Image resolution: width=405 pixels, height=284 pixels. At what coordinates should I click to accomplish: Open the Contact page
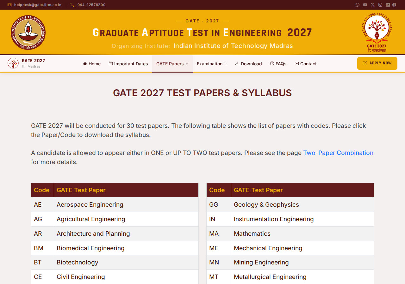click(x=306, y=64)
